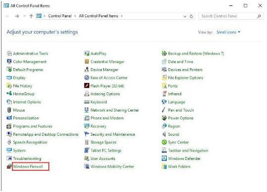Open the File Explorer Options link
Image resolution: width=267 pixels, height=192 pixels.
[186, 77]
